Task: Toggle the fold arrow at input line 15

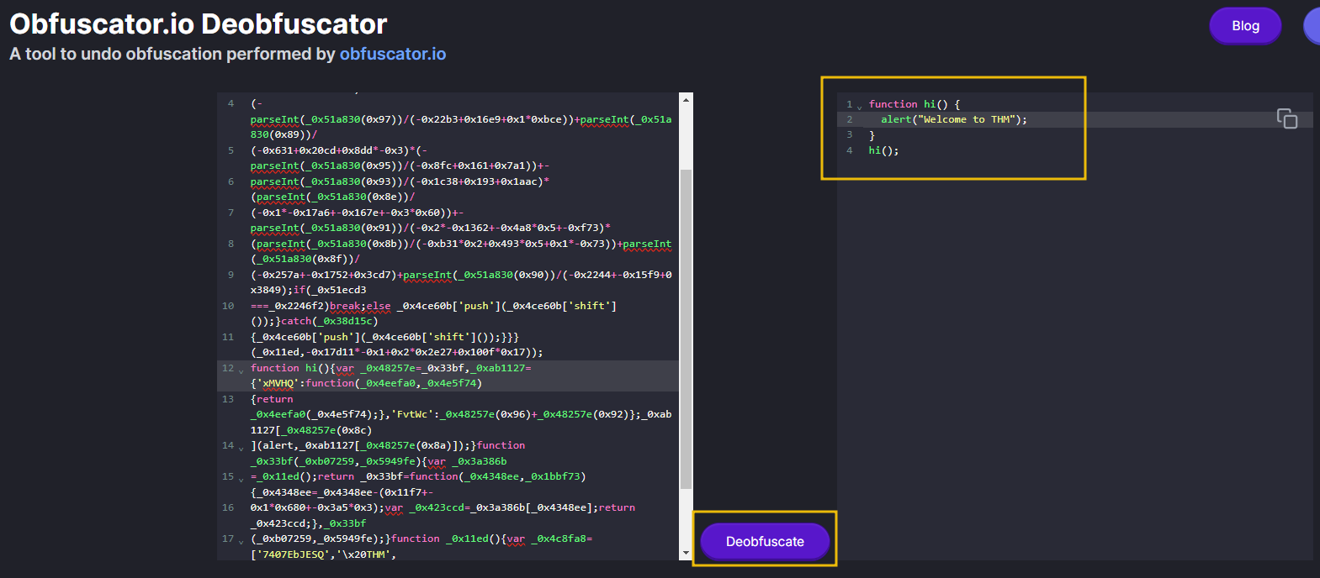Action: point(241,478)
